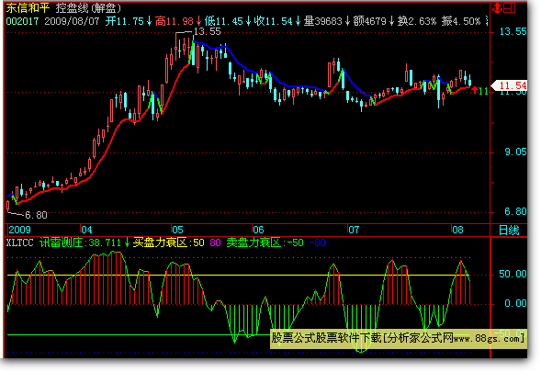
Task: Click the blue -80 parameter value
Action: tap(318, 242)
